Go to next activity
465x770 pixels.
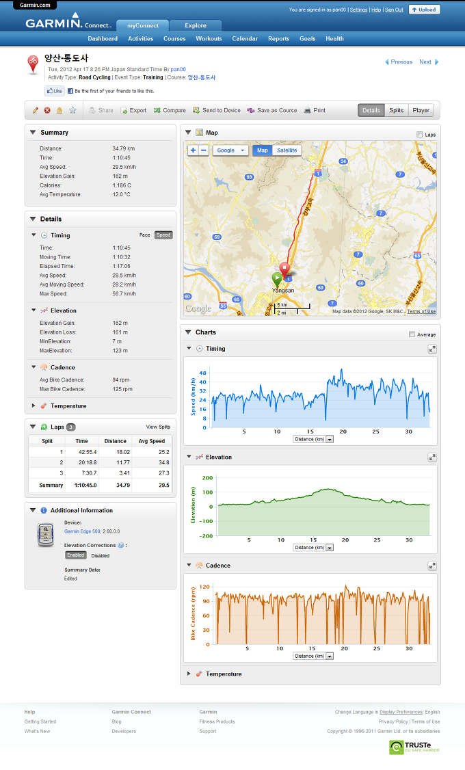(429, 62)
